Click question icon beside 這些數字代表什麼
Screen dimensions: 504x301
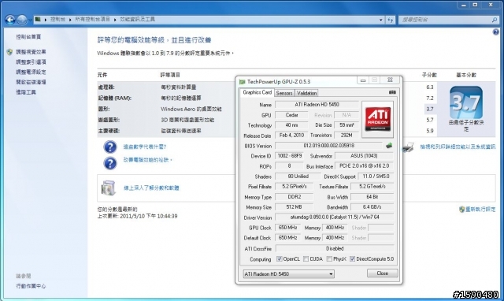[x=110, y=147]
